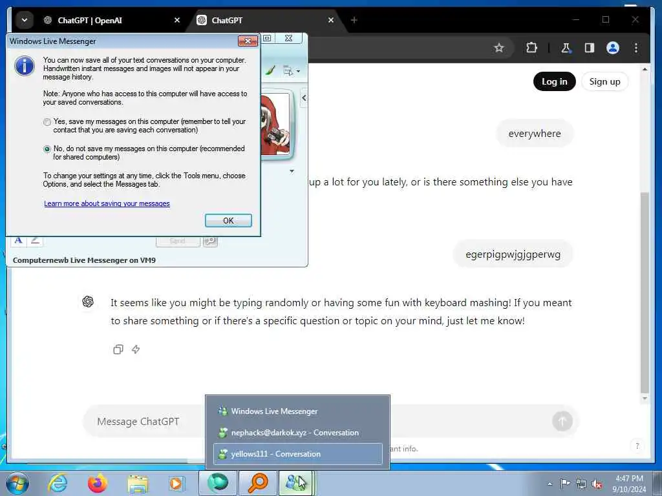Click the send arrow button in ChatGPT
662x496 pixels.
(x=562, y=421)
